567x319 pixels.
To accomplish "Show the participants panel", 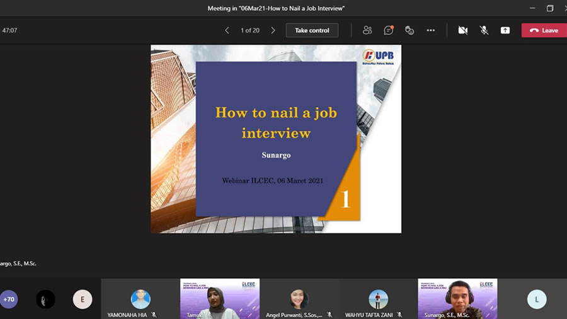I will [367, 30].
